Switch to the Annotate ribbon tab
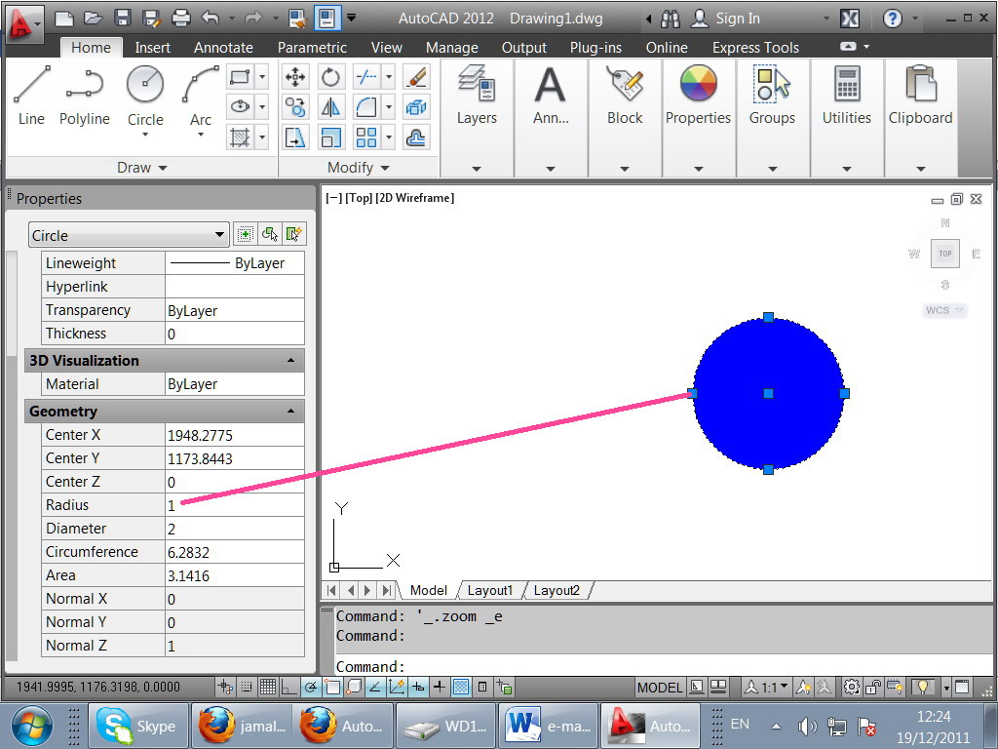 click(223, 48)
